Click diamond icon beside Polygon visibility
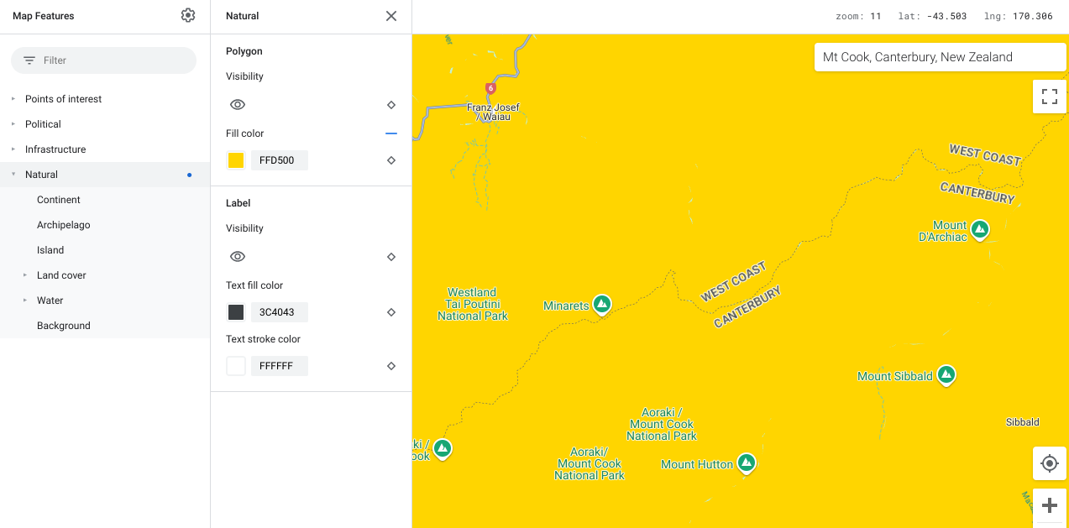The width and height of the screenshot is (1069, 528). pyautogui.click(x=391, y=105)
